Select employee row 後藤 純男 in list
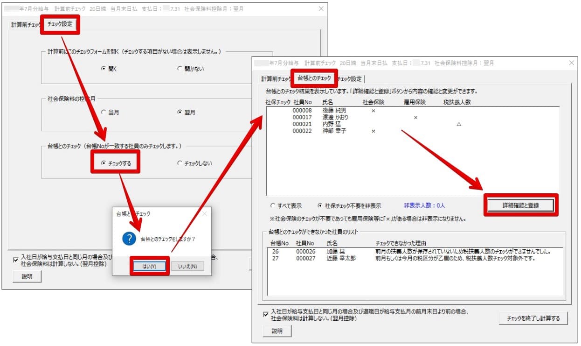The image size is (581, 346). click(x=334, y=110)
